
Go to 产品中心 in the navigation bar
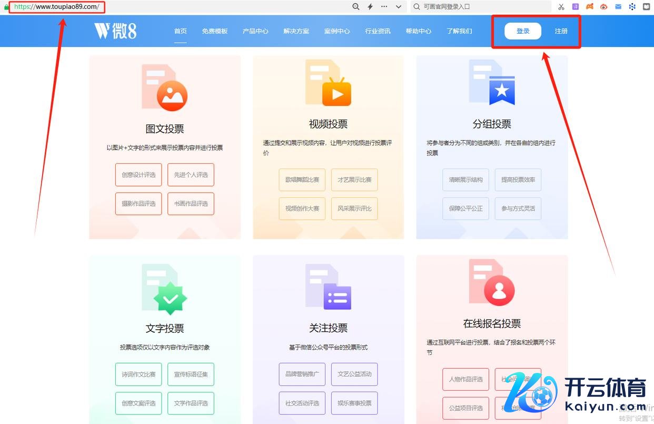pos(255,31)
